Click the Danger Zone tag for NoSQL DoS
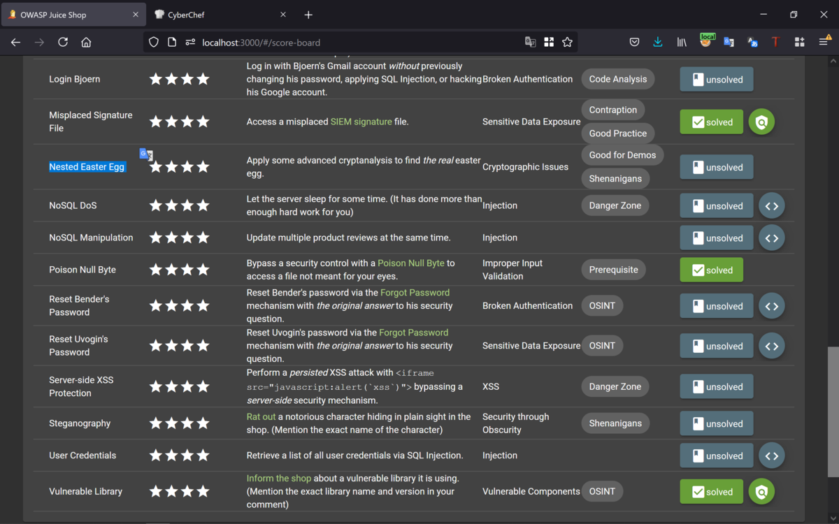839x524 pixels. (615, 205)
